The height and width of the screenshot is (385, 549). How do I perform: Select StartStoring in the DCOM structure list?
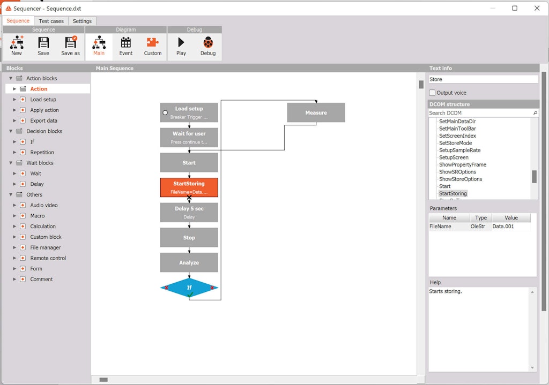[x=453, y=193]
